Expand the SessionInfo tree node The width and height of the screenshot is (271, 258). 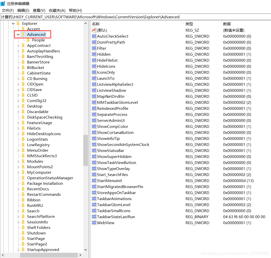[x=18, y=222]
